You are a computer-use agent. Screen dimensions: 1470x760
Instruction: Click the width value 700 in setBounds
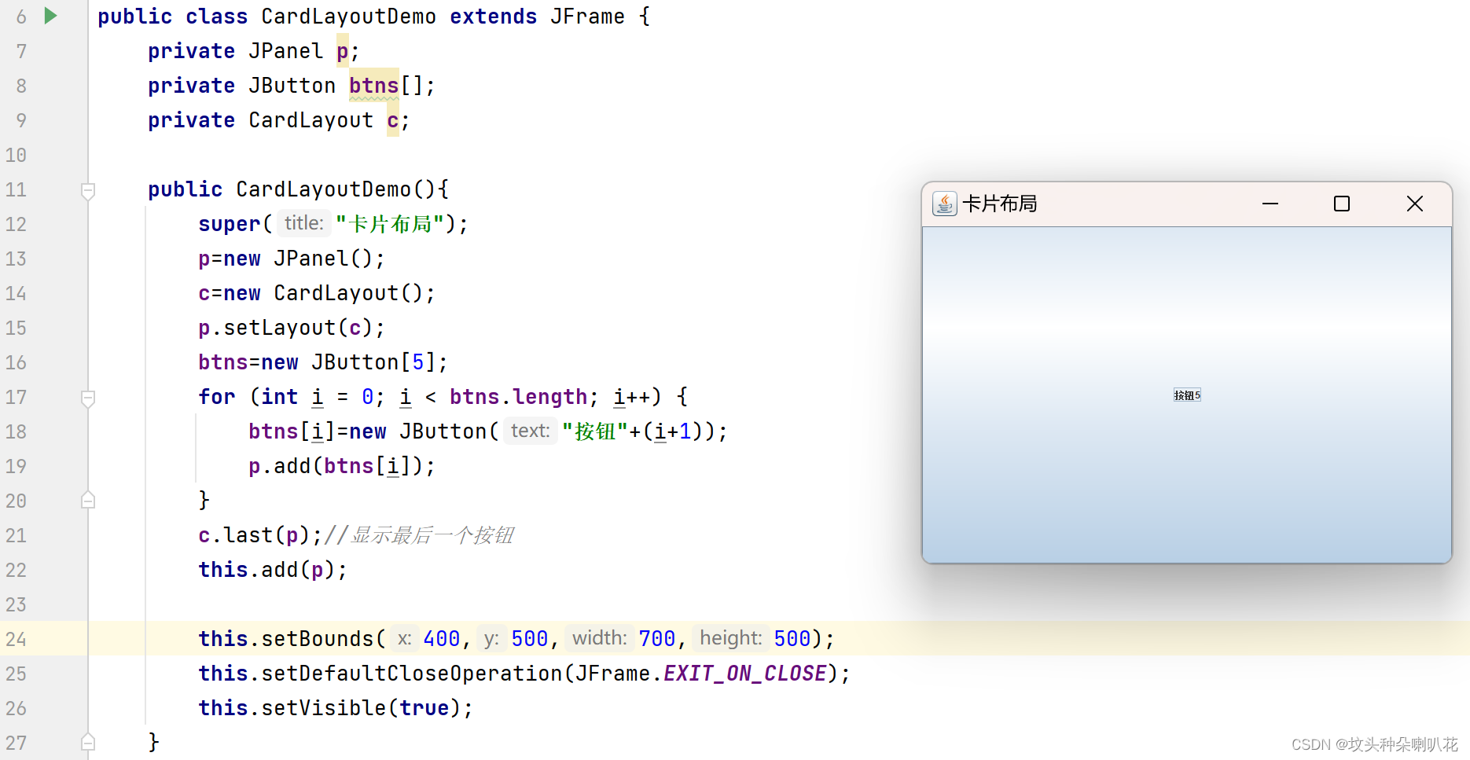[657, 639]
